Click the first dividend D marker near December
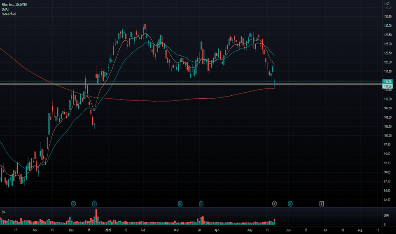Screen dimensions: 396x234 coord(73,204)
